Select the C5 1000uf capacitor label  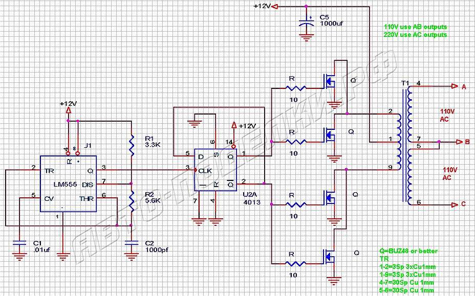click(331, 20)
